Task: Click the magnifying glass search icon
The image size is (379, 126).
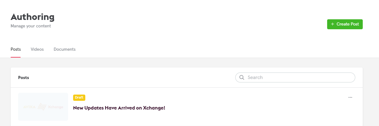Action: pyautogui.click(x=242, y=77)
